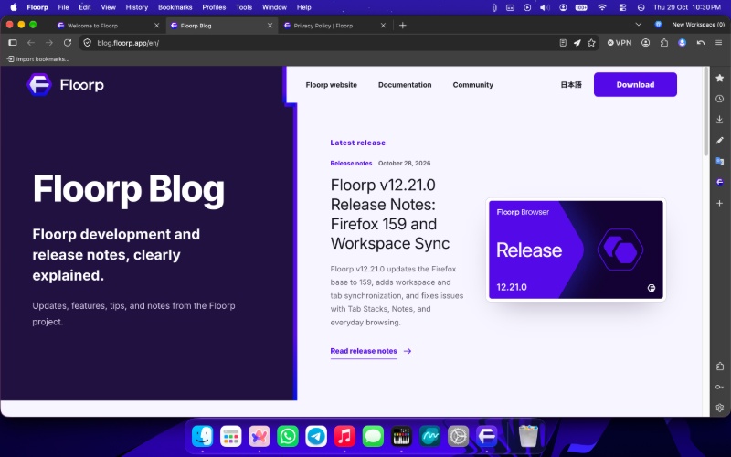Image resolution: width=731 pixels, height=457 pixels.
Task: Click the Floorp logo in page header
Action: pos(66,85)
